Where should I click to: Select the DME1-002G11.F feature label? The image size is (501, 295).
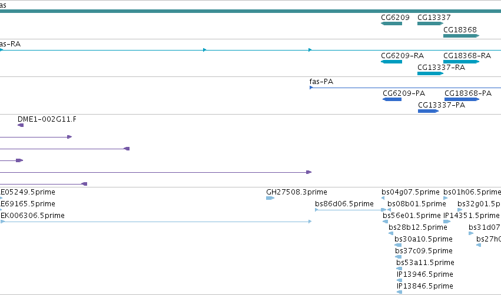47,119
